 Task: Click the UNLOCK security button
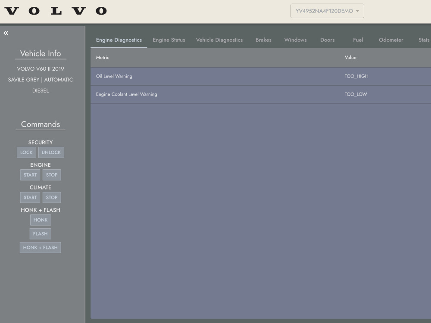(x=51, y=152)
